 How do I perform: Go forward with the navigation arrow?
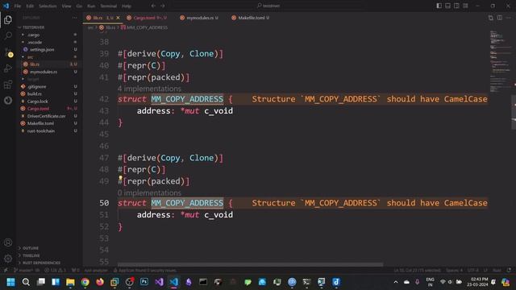(163, 6)
